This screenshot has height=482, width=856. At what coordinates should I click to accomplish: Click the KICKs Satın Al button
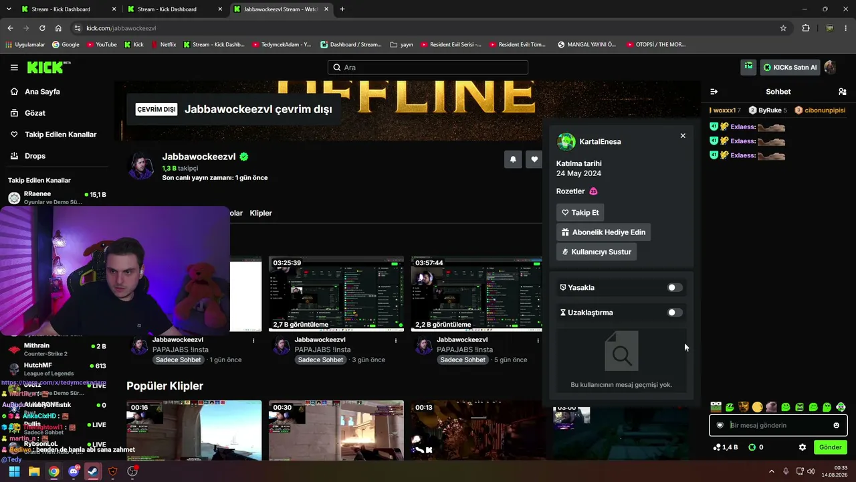(x=790, y=67)
